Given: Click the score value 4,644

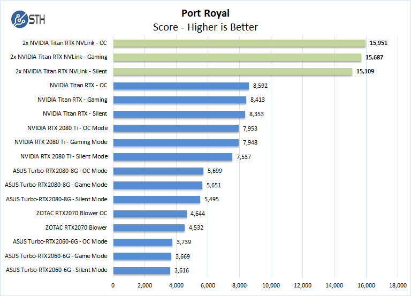Looking at the screenshot, I should point(197,214).
